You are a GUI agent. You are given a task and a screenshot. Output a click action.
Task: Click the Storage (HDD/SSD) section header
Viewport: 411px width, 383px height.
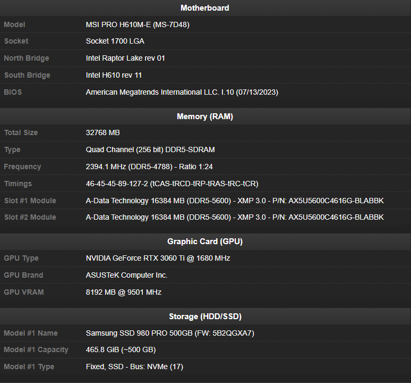pyautogui.click(x=205, y=317)
